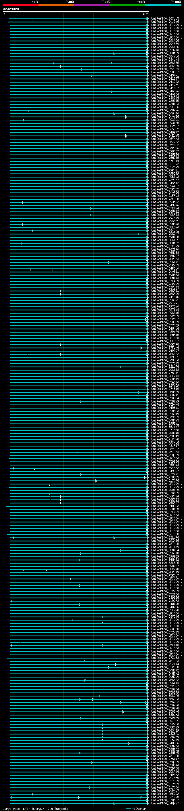Select the UniRef100_B0R189 row label
The image size is (184, 811).
[165, 718]
